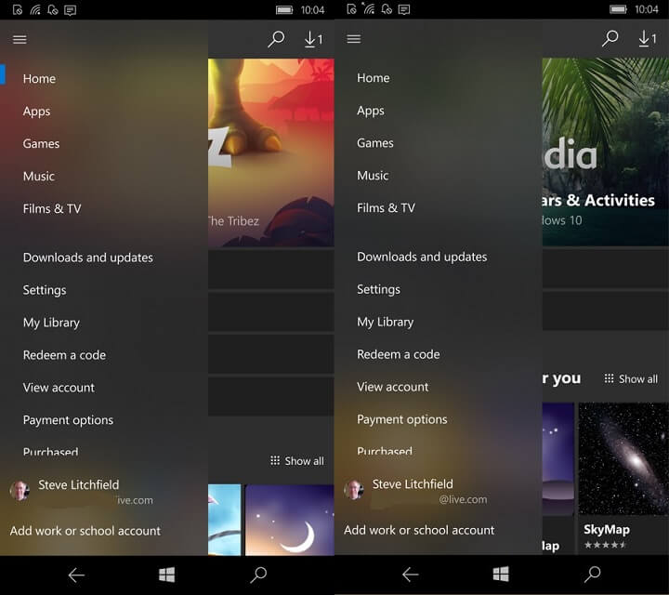This screenshot has height=595, width=669.
Task: Open Downloads and updates on right screen
Action: pos(422,257)
